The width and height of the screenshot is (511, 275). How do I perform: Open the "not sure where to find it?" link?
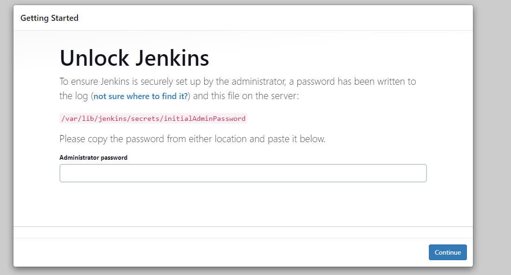coord(141,96)
